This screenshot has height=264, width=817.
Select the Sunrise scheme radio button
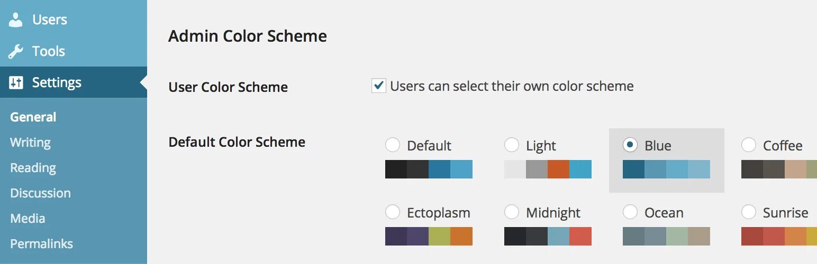(x=749, y=212)
